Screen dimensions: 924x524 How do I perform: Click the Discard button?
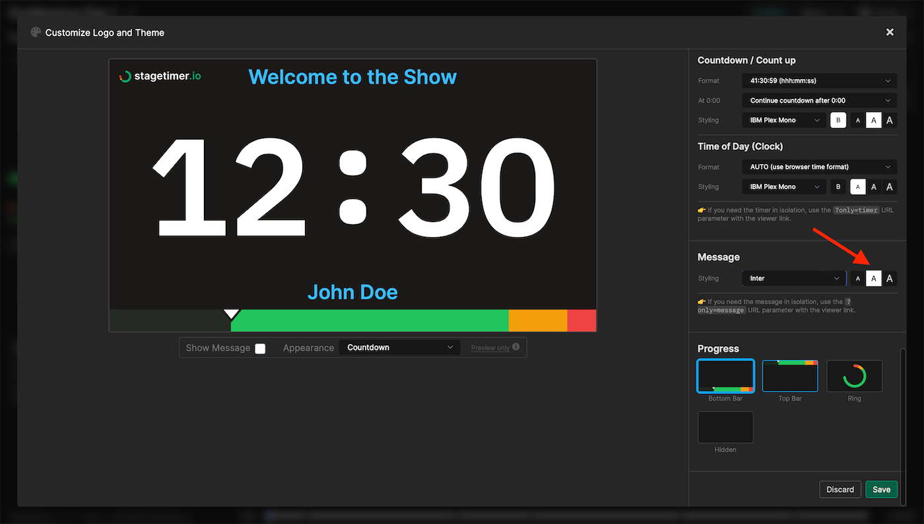(840, 489)
